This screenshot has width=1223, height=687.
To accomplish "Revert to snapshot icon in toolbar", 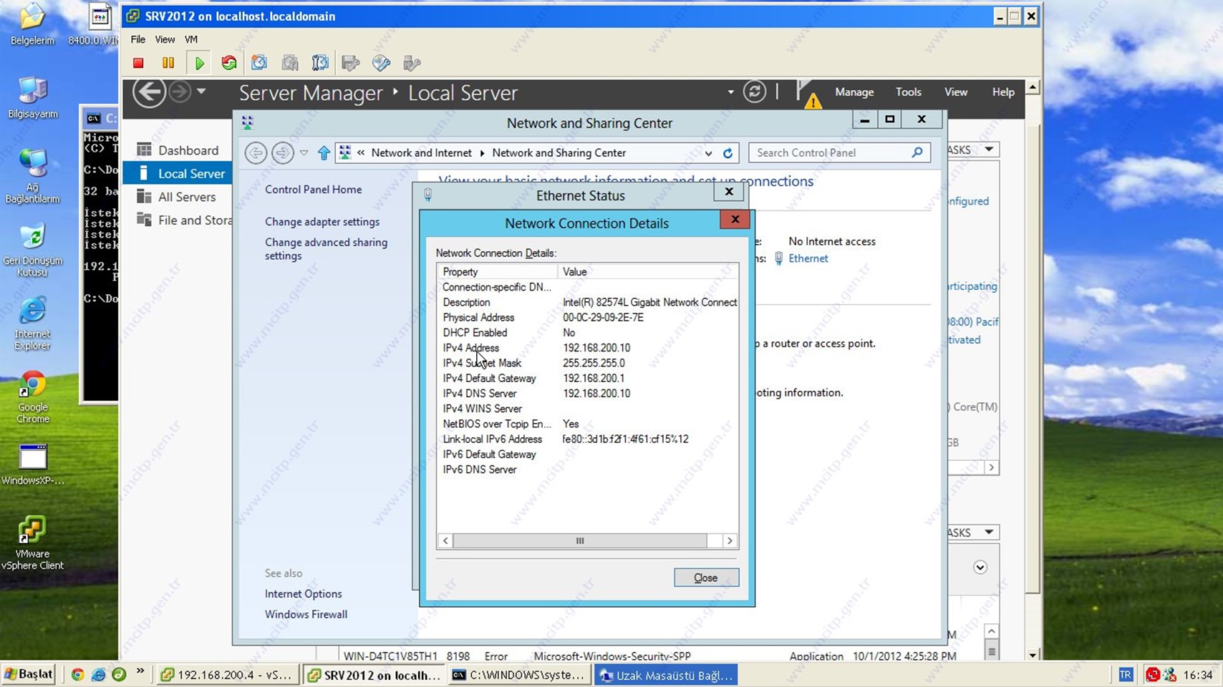I will 290,63.
